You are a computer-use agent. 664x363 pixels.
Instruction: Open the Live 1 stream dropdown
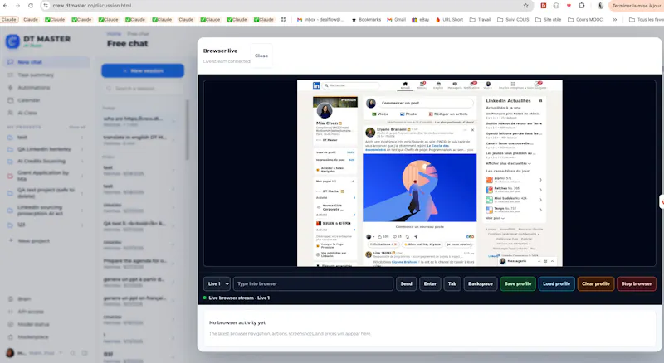coord(217,284)
